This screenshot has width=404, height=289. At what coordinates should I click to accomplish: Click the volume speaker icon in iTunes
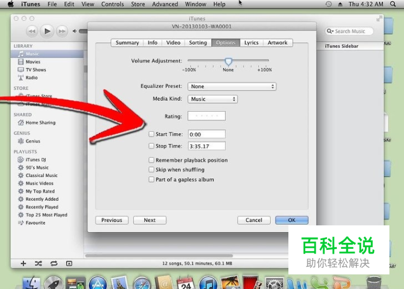[75, 31]
